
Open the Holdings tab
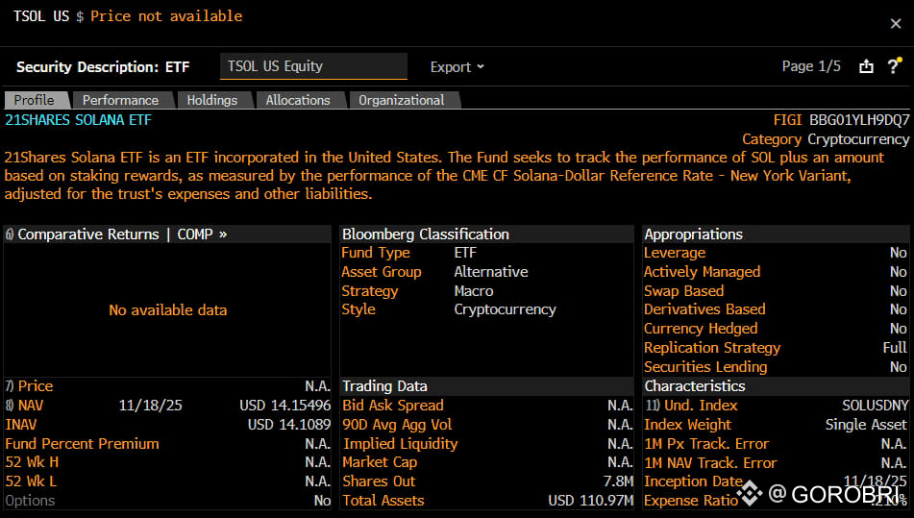(211, 100)
